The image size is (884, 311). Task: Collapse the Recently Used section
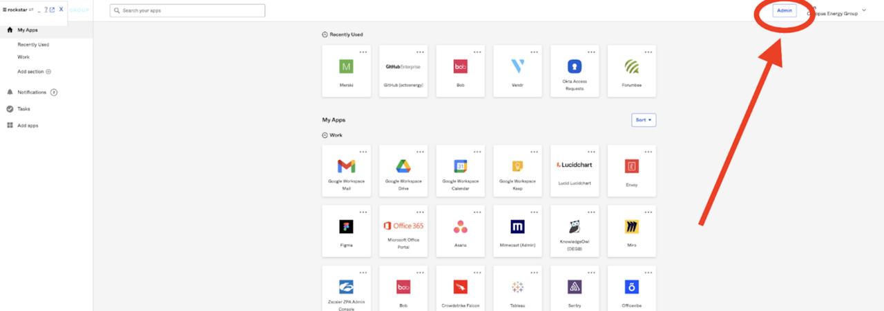[x=325, y=34]
